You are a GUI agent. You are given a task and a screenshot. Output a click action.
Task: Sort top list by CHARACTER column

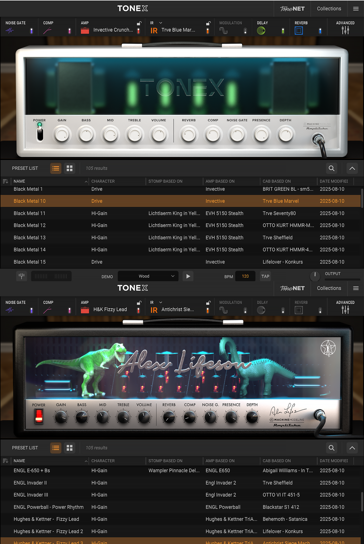click(x=103, y=181)
